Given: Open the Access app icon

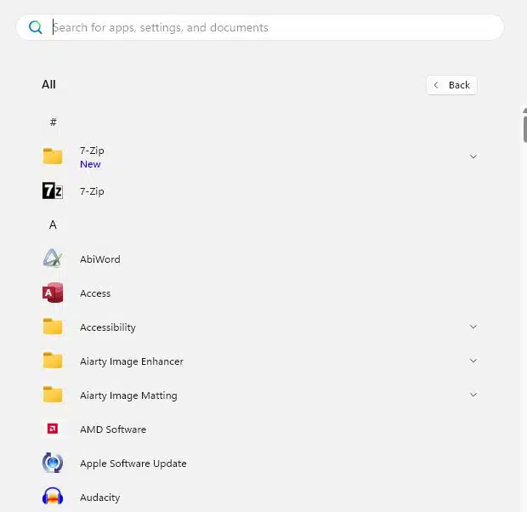Looking at the screenshot, I should 53,293.
